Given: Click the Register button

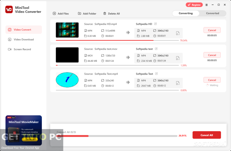Looking at the screenshot, I should coord(194,5).
